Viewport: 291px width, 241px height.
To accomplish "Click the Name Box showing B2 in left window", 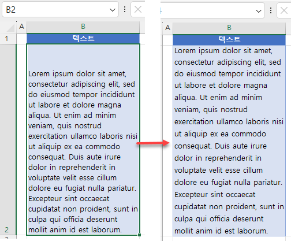I will [60, 9].
